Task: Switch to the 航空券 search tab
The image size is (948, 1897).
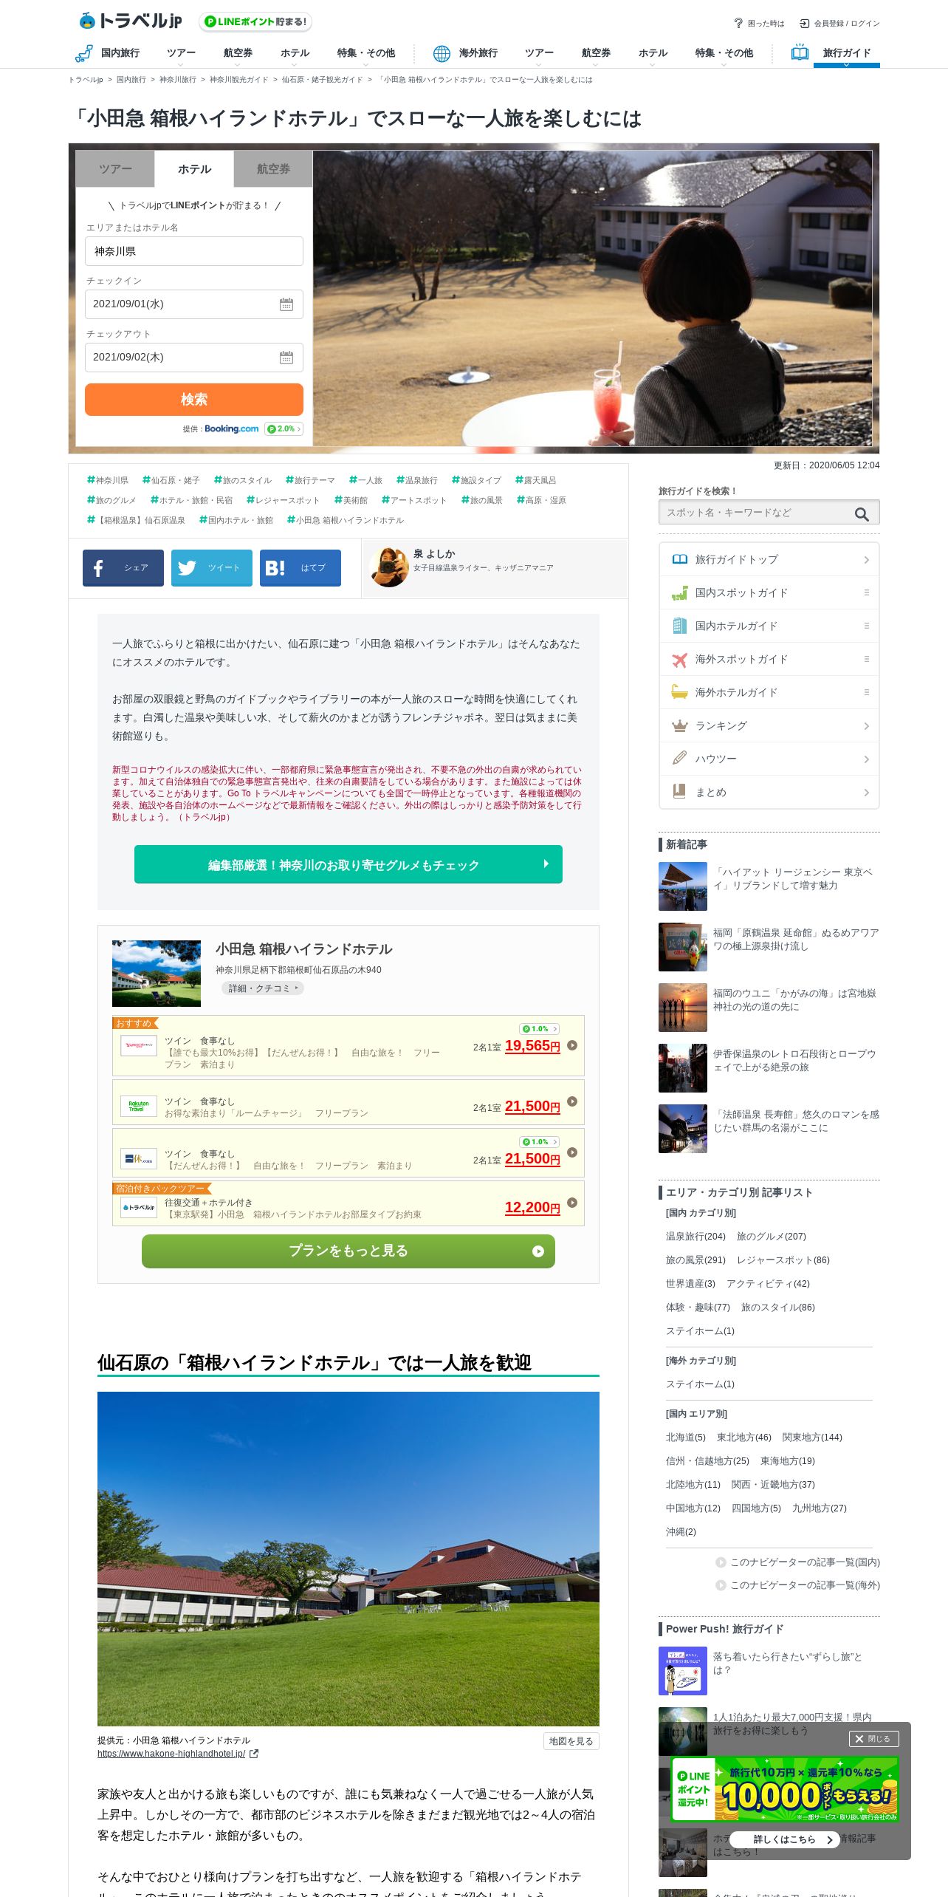Action: click(273, 169)
